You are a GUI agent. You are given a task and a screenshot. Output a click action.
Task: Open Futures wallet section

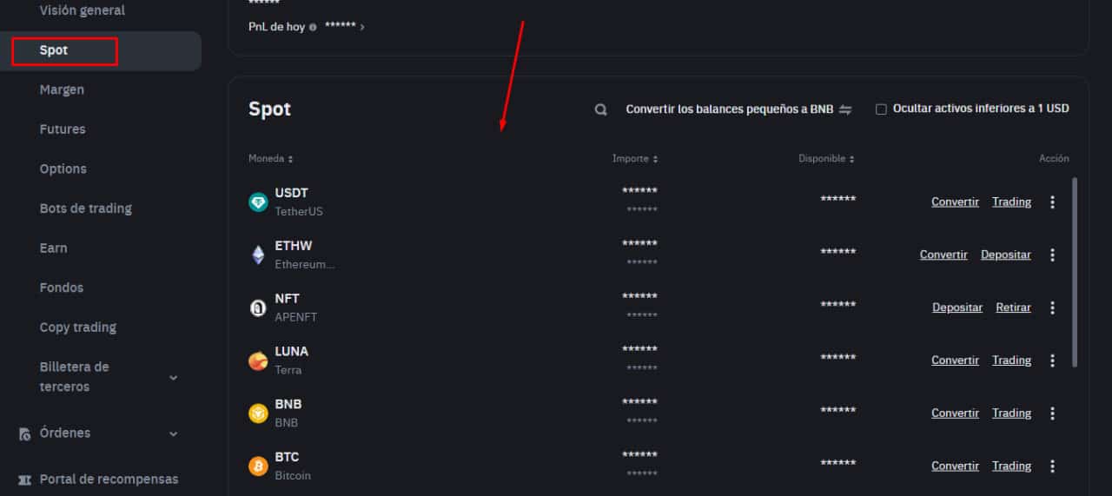[x=63, y=129]
